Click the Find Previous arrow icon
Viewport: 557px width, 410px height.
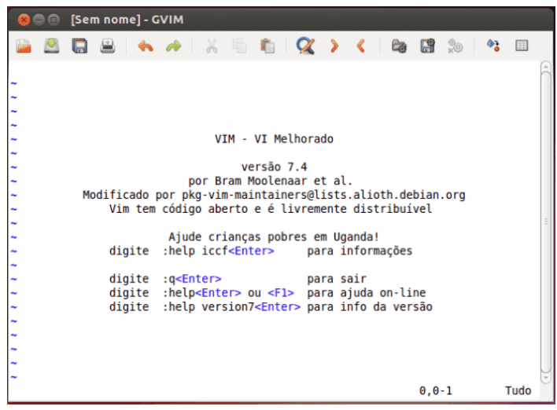(361, 46)
